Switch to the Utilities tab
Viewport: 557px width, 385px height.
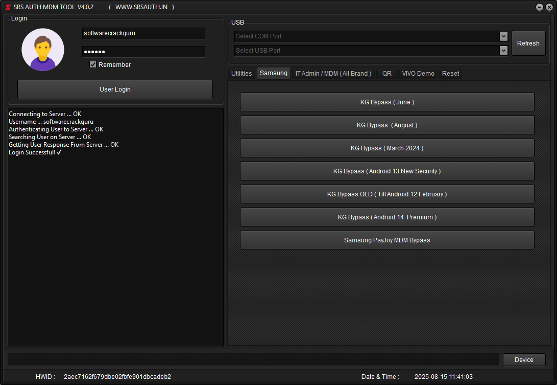pyautogui.click(x=241, y=73)
